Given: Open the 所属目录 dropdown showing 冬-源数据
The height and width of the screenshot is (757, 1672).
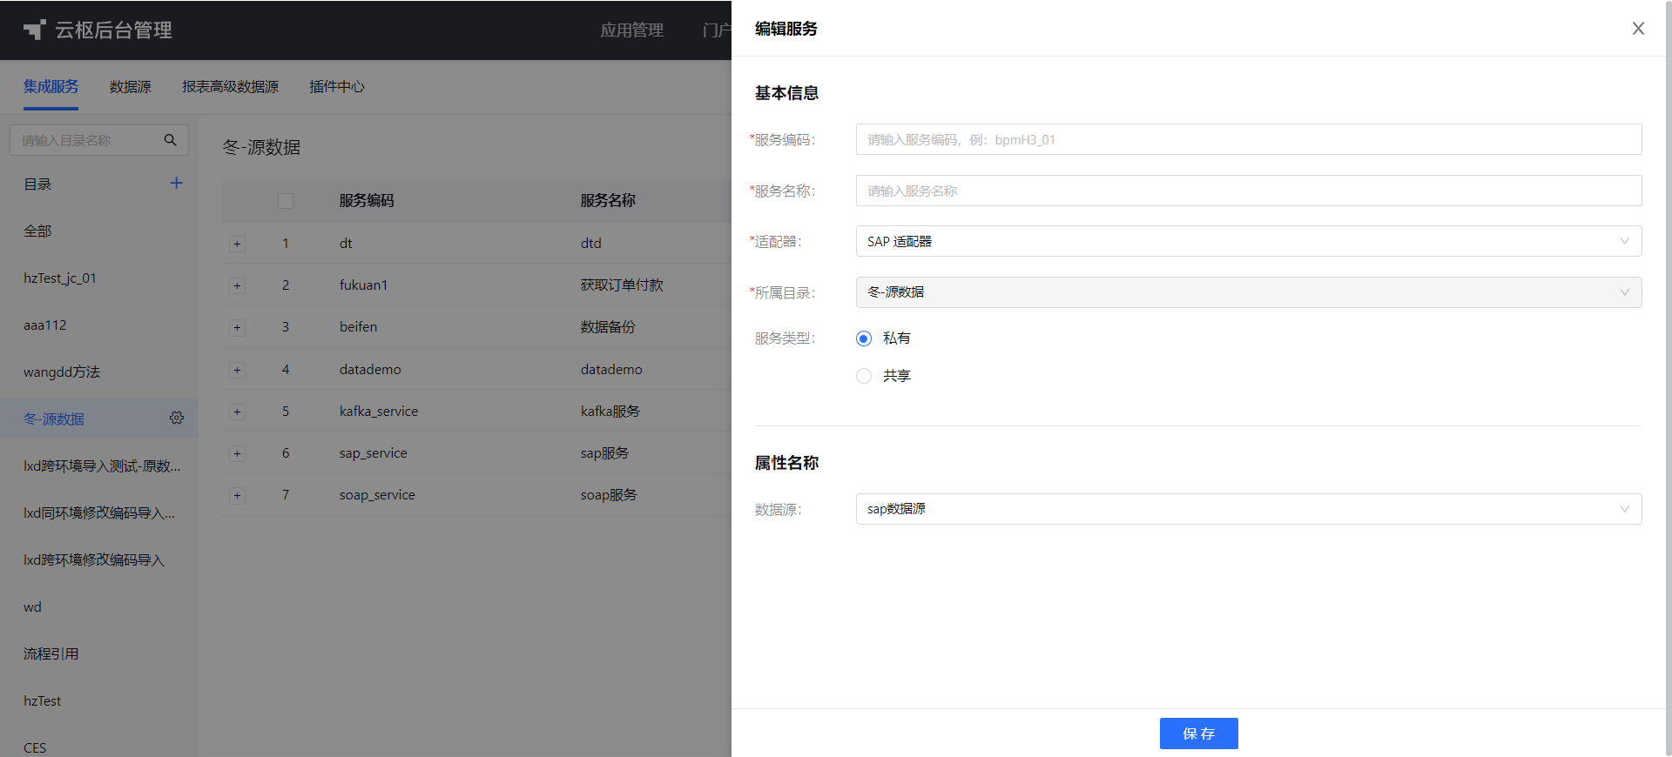Looking at the screenshot, I should coord(1249,292).
